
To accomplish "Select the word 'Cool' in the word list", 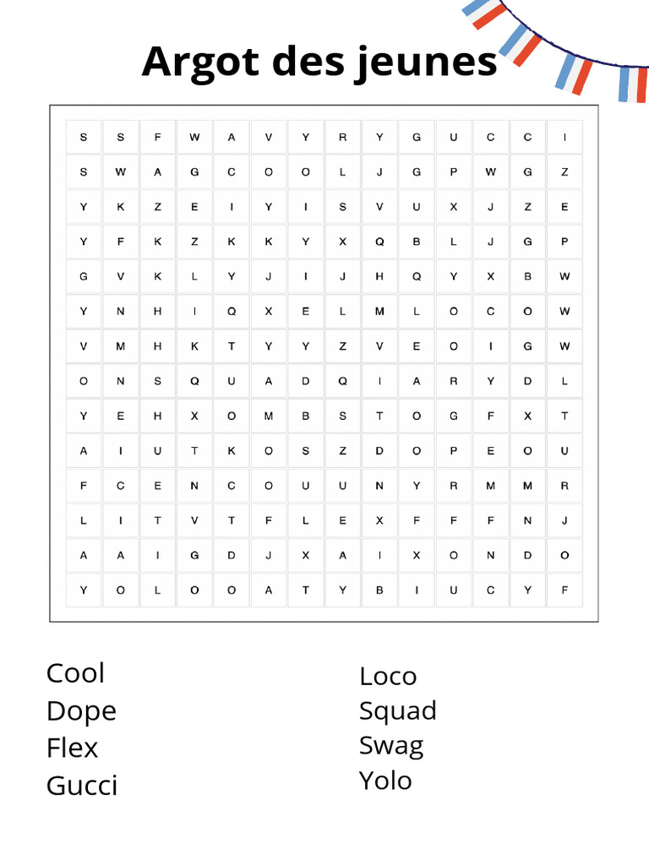I will tap(76, 673).
